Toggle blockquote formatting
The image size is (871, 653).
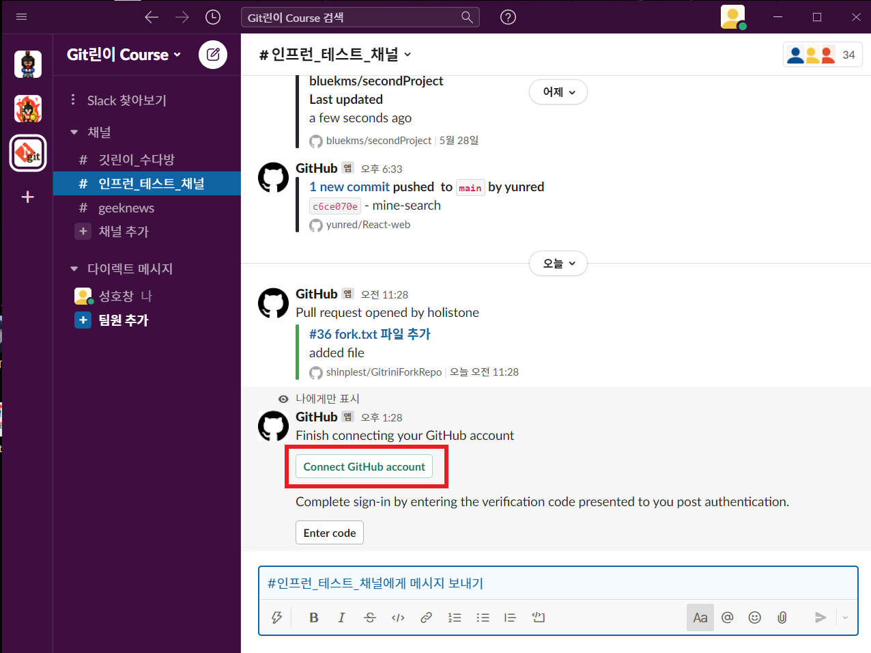pyautogui.click(x=510, y=617)
